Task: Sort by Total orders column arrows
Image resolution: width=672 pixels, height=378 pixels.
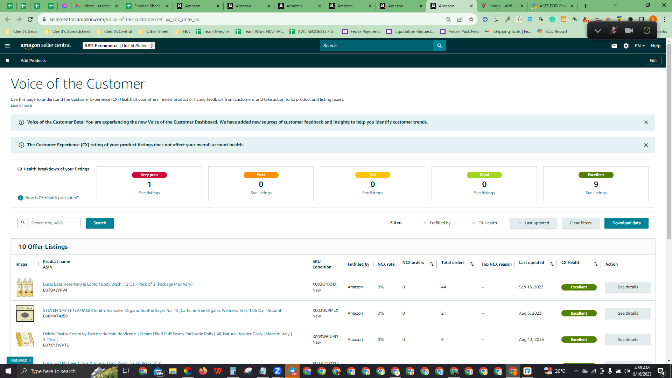Action: (x=472, y=264)
